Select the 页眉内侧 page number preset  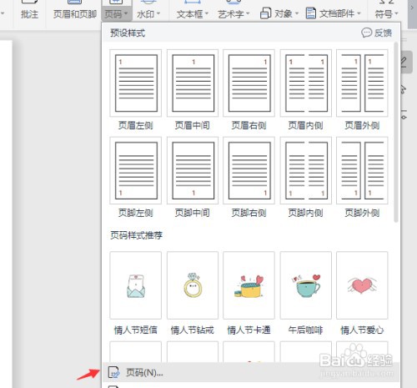coord(306,83)
